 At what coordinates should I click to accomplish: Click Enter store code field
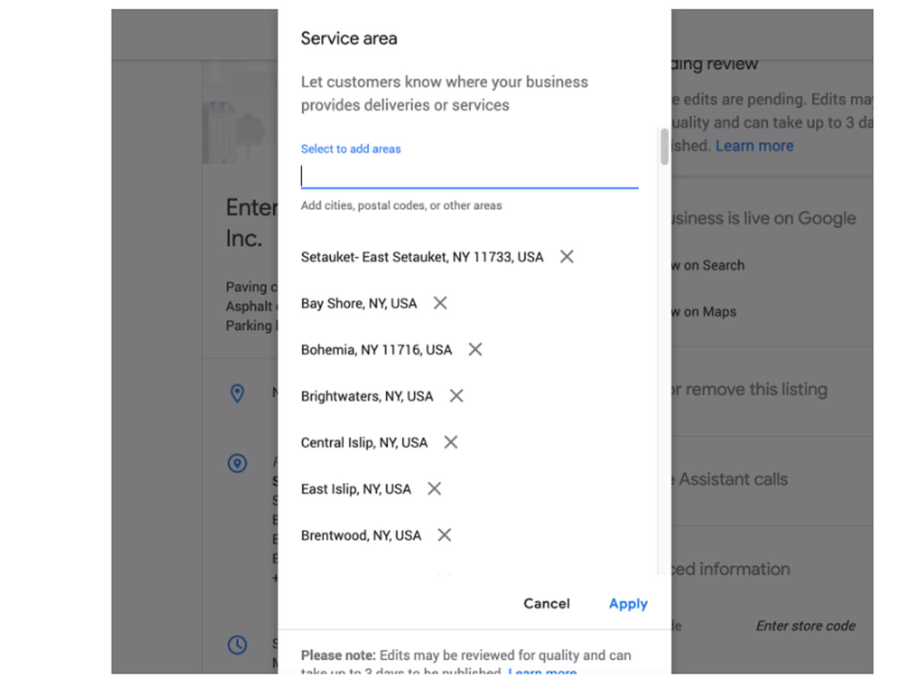tap(805, 626)
